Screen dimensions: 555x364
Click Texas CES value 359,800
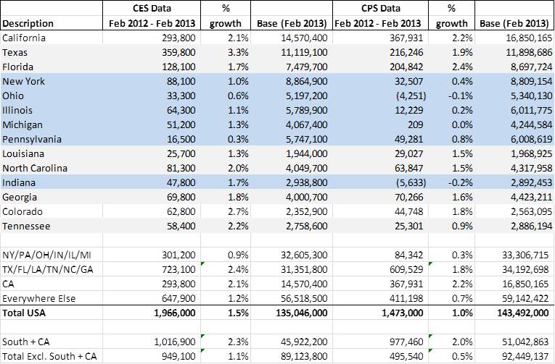(178, 52)
